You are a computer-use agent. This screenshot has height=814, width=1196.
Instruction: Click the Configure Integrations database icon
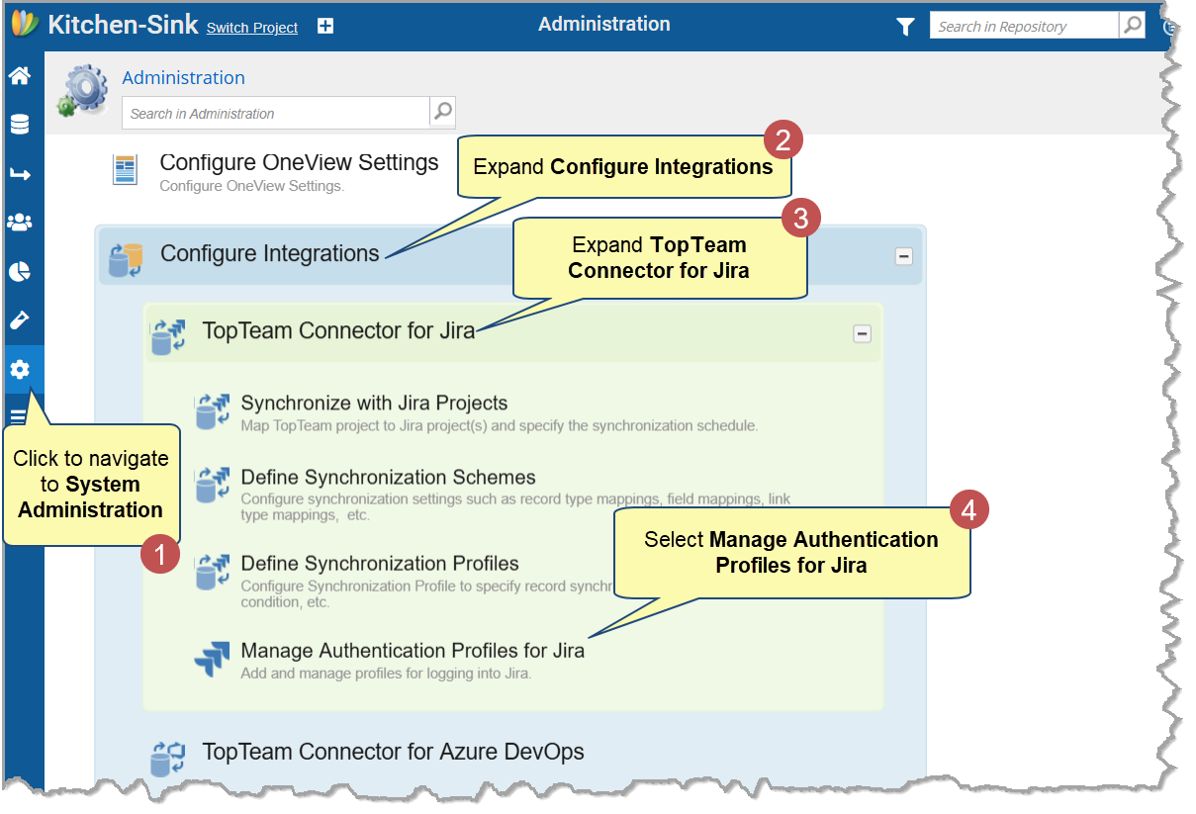[126, 259]
